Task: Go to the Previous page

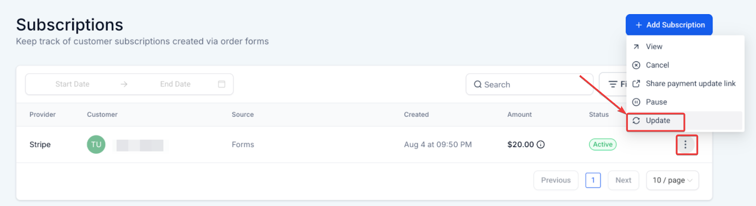Action: (556, 181)
